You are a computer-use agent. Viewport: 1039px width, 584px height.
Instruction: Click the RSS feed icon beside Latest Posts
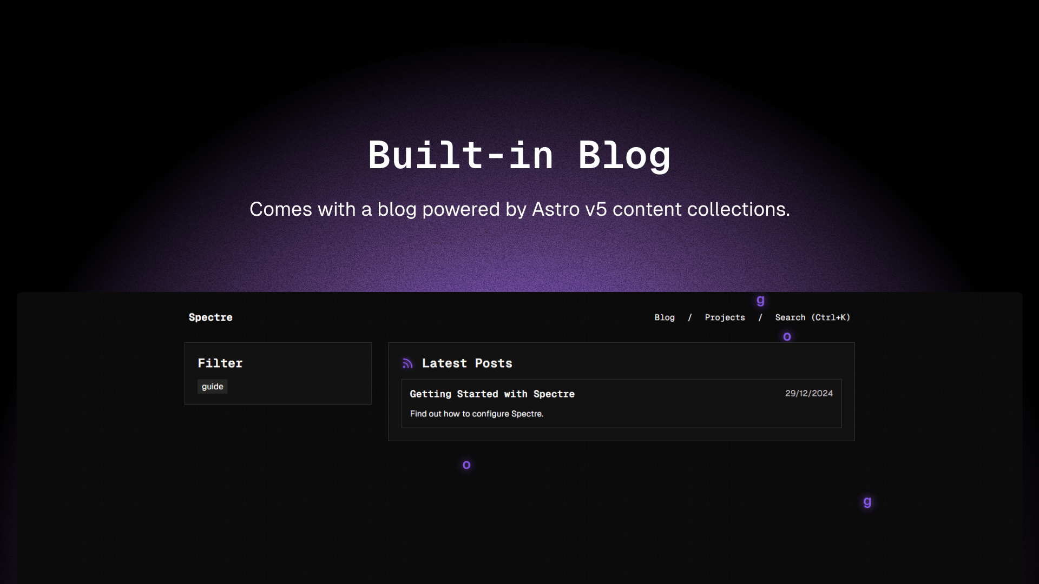[407, 364]
